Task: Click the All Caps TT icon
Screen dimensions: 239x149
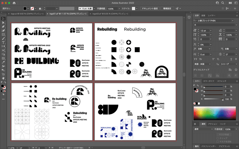Action: coord(195,59)
